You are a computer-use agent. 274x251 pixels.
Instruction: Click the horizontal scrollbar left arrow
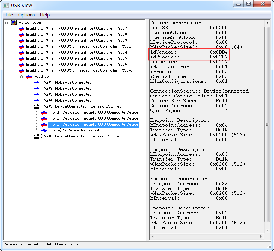[153, 236]
